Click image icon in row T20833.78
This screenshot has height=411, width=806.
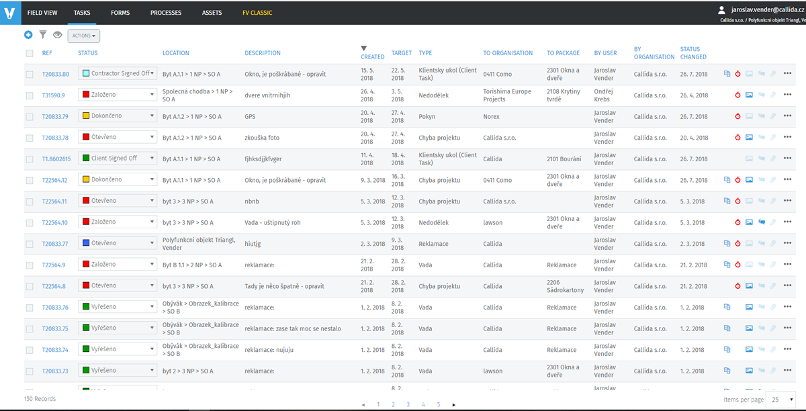pyautogui.click(x=749, y=138)
